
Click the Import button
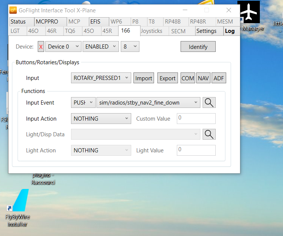[144, 78]
